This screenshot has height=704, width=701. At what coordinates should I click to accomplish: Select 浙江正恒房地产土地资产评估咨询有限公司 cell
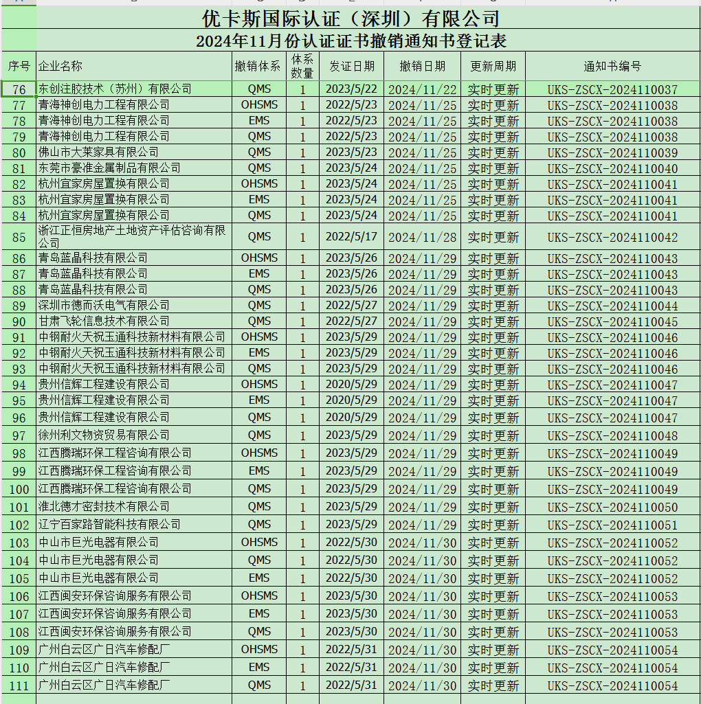coord(134,236)
